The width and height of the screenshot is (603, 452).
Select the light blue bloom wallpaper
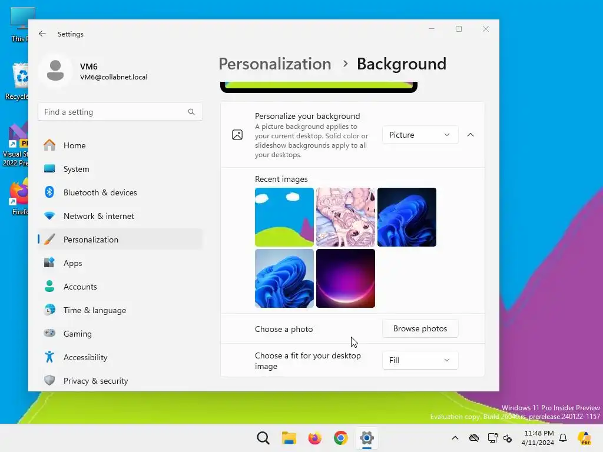[x=284, y=278]
